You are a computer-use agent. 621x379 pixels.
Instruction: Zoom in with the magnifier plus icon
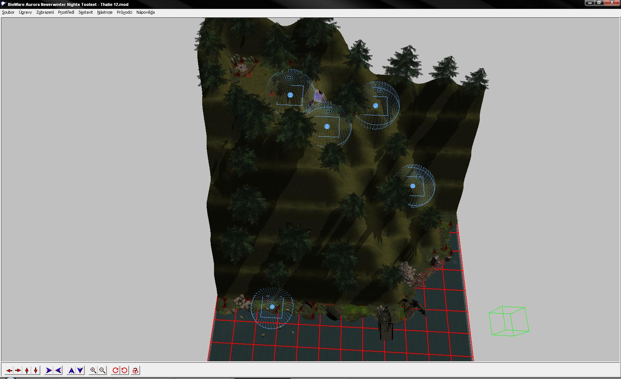(94, 370)
